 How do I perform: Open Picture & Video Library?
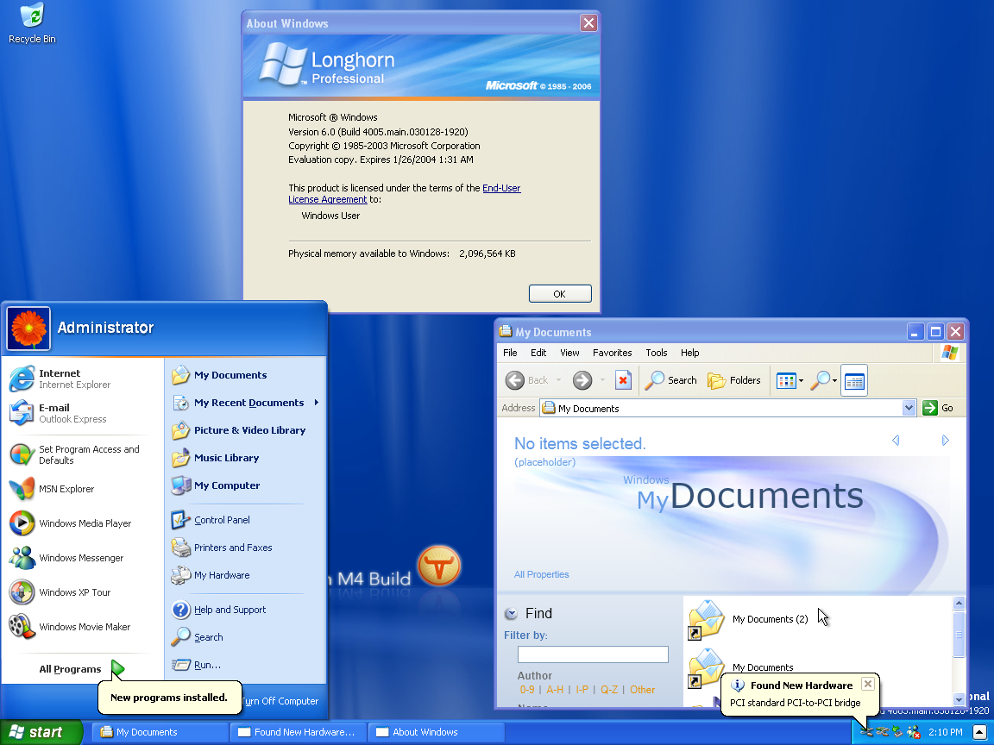click(x=239, y=430)
